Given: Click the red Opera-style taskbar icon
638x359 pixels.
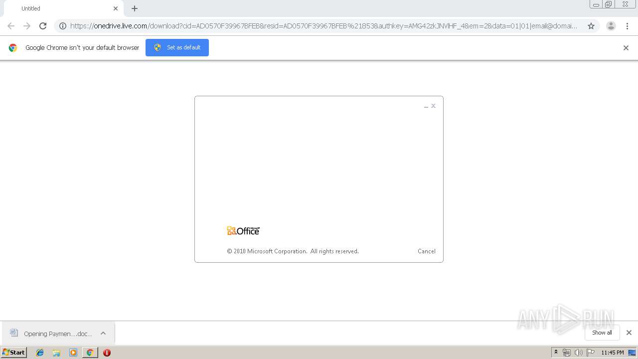Looking at the screenshot, I should pos(107,353).
